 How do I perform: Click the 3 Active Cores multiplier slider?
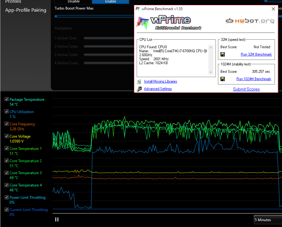[109, 55]
